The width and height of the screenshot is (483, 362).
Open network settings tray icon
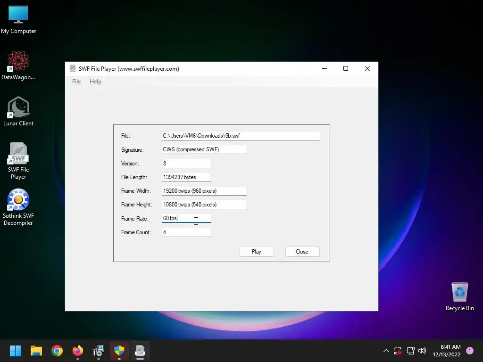tap(410, 351)
